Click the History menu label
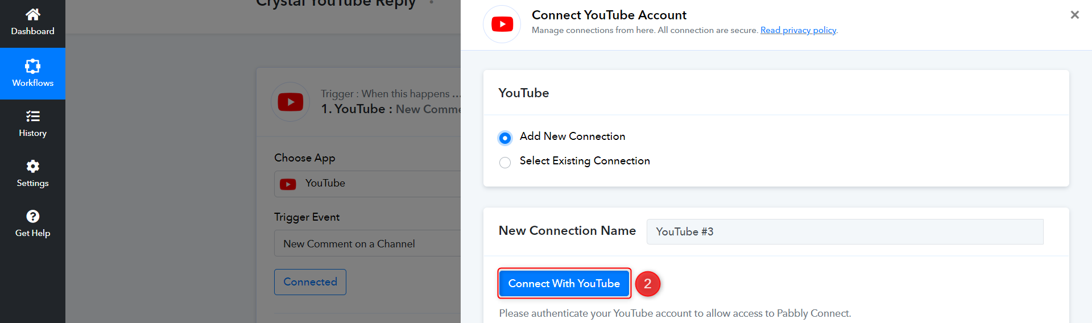1092x323 pixels. pos(33,133)
